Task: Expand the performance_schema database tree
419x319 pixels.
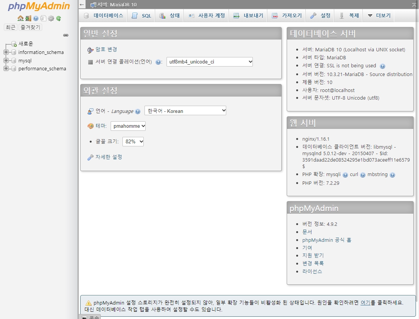Action: 6,69
